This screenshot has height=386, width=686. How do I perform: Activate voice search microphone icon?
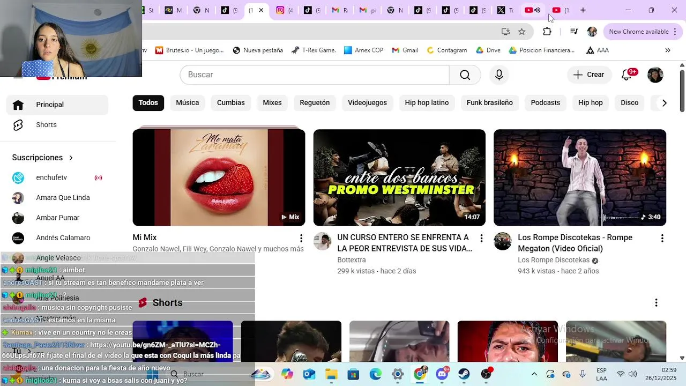(499, 75)
